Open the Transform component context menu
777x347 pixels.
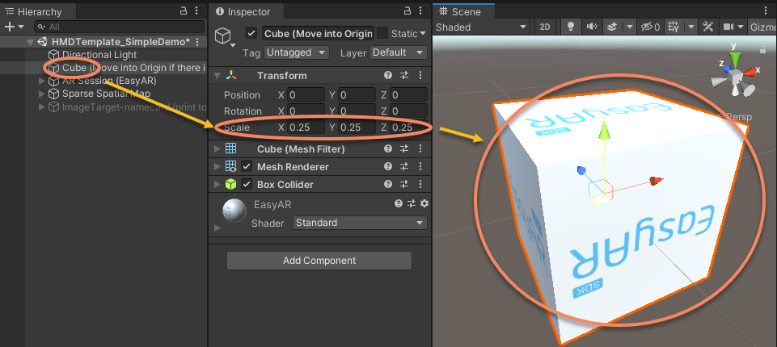coord(420,75)
